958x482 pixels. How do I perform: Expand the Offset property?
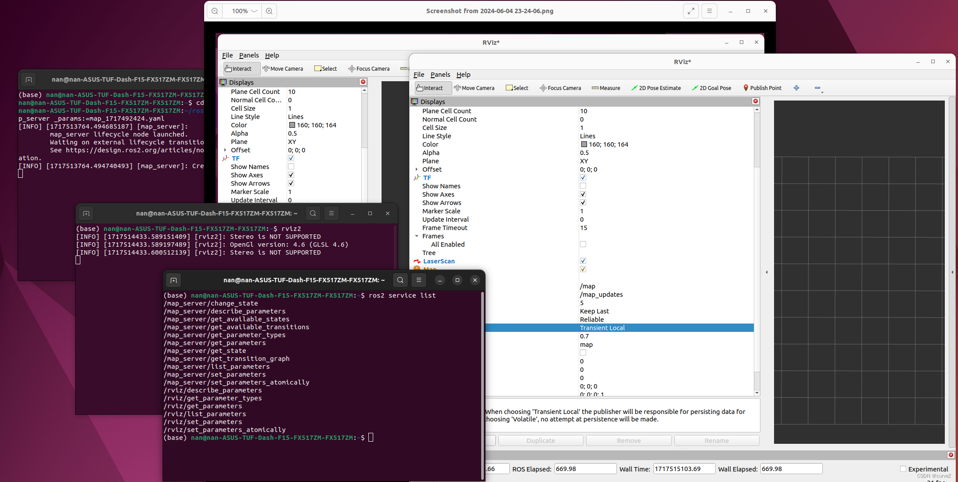click(417, 169)
